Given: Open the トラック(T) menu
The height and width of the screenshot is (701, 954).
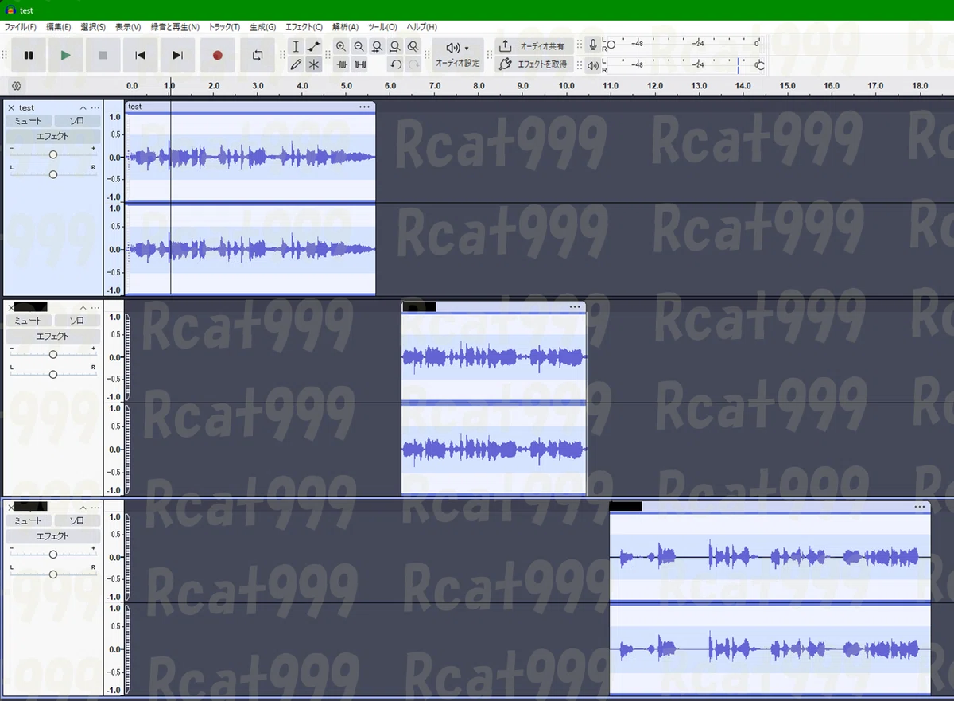Looking at the screenshot, I should [x=224, y=27].
